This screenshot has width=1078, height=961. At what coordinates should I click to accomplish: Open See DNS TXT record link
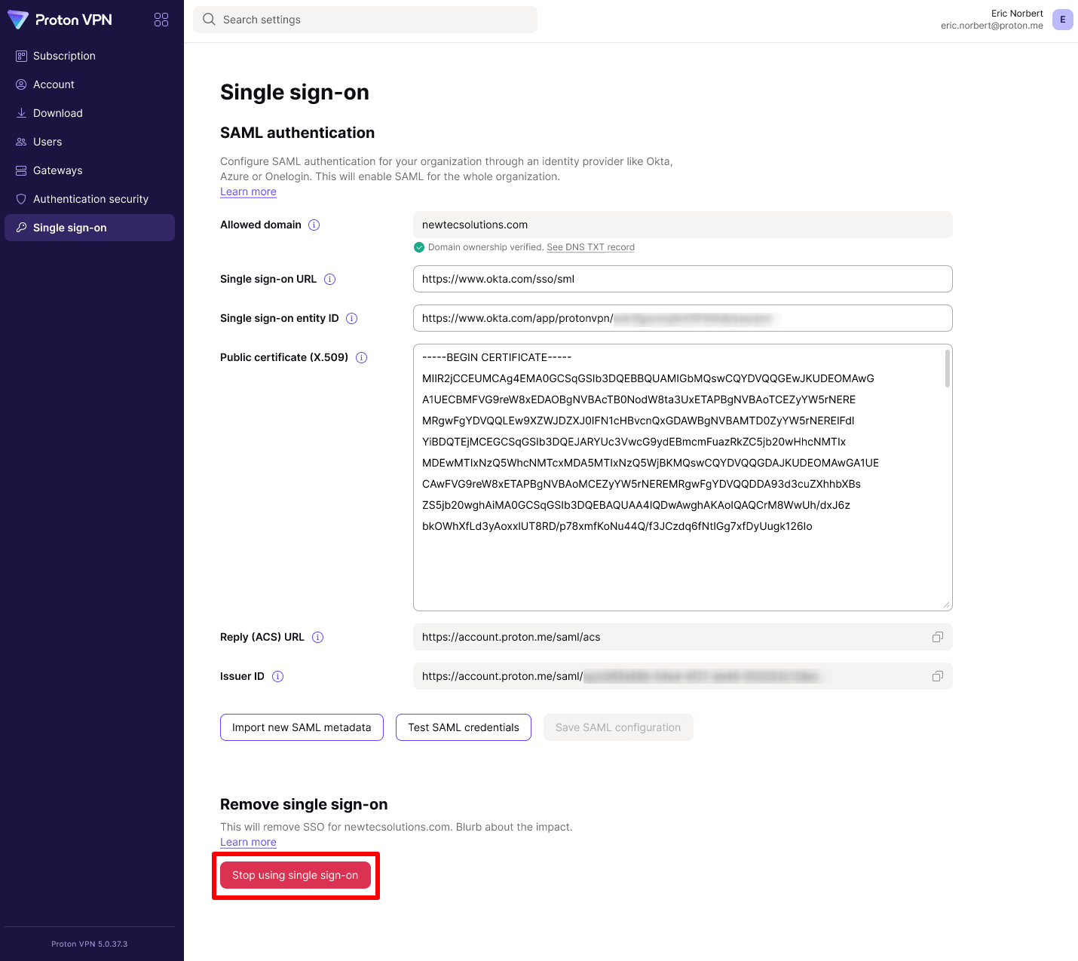coord(590,247)
